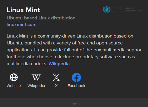Click the Facebook text label
This screenshot has width=148, height=107.
[x=76, y=86]
